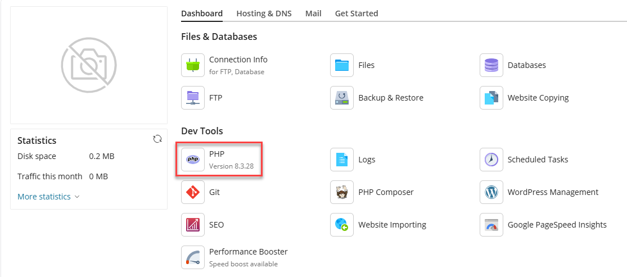Open the Website Importing globe icon

(x=342, y=225)
